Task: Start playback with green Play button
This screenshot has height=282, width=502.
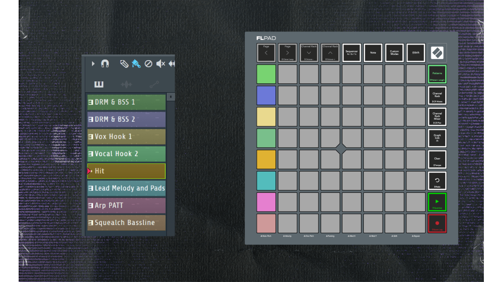Action: coord(438,202)
